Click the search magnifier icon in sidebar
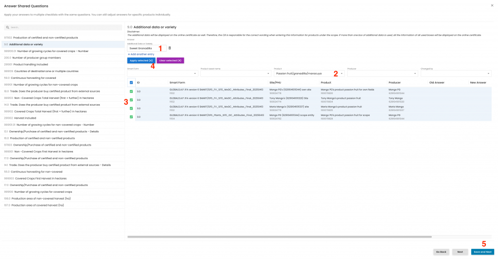This screenshot has width=498, height=259. [x=8, y=27]
